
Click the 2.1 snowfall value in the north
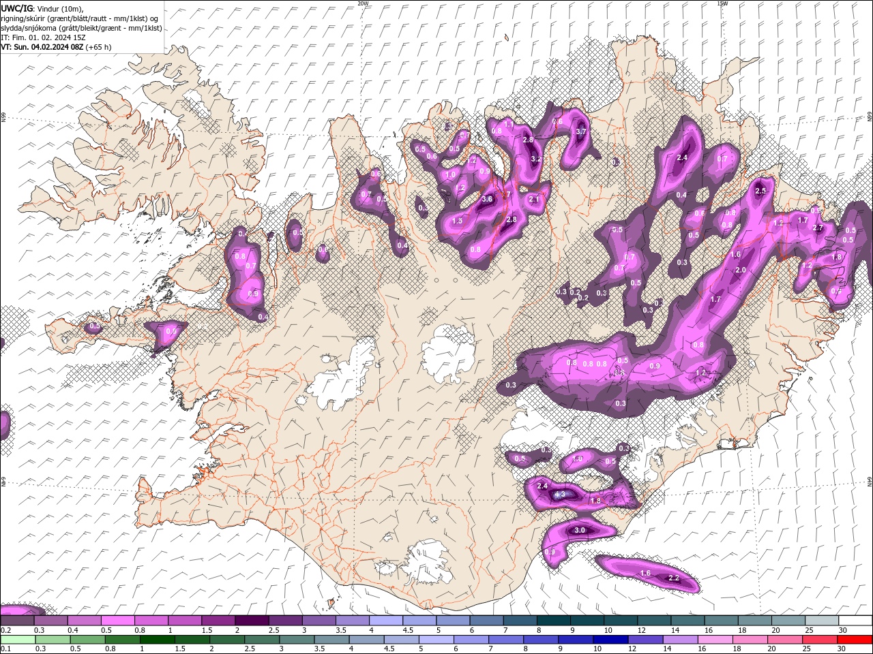coord(534,200)
